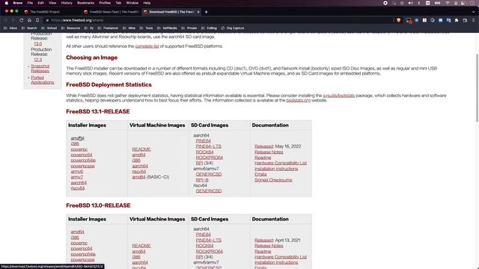The image size is (479, 269).
Task: Open the volume control in the menu bar
Action: point(410,3)
